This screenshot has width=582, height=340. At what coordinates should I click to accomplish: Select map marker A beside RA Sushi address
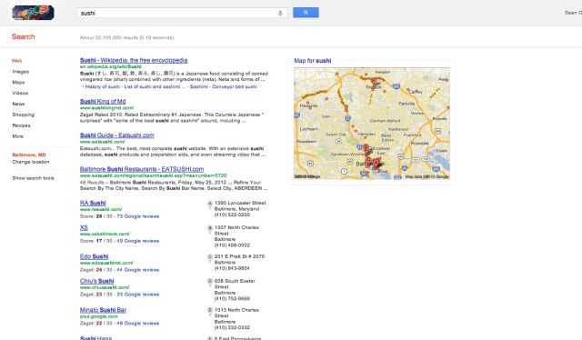click(x=210, y=205)
